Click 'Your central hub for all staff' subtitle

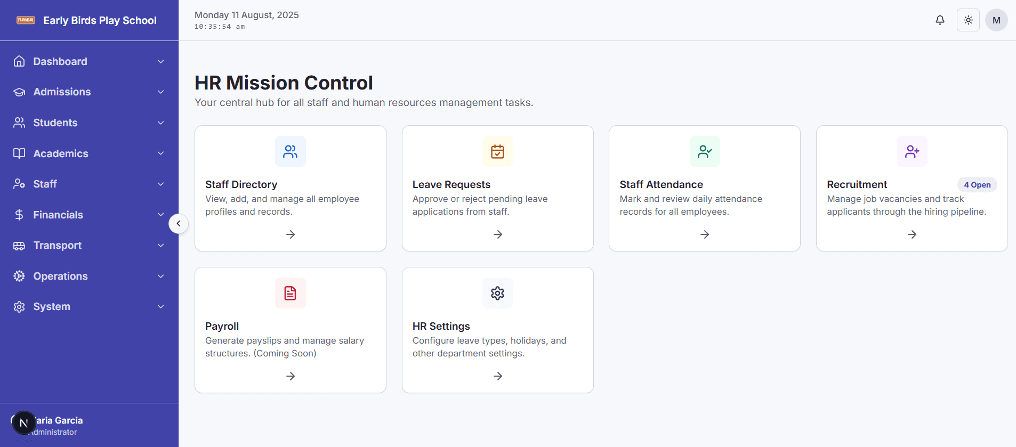pyautogui.click(x=364, y=102)
